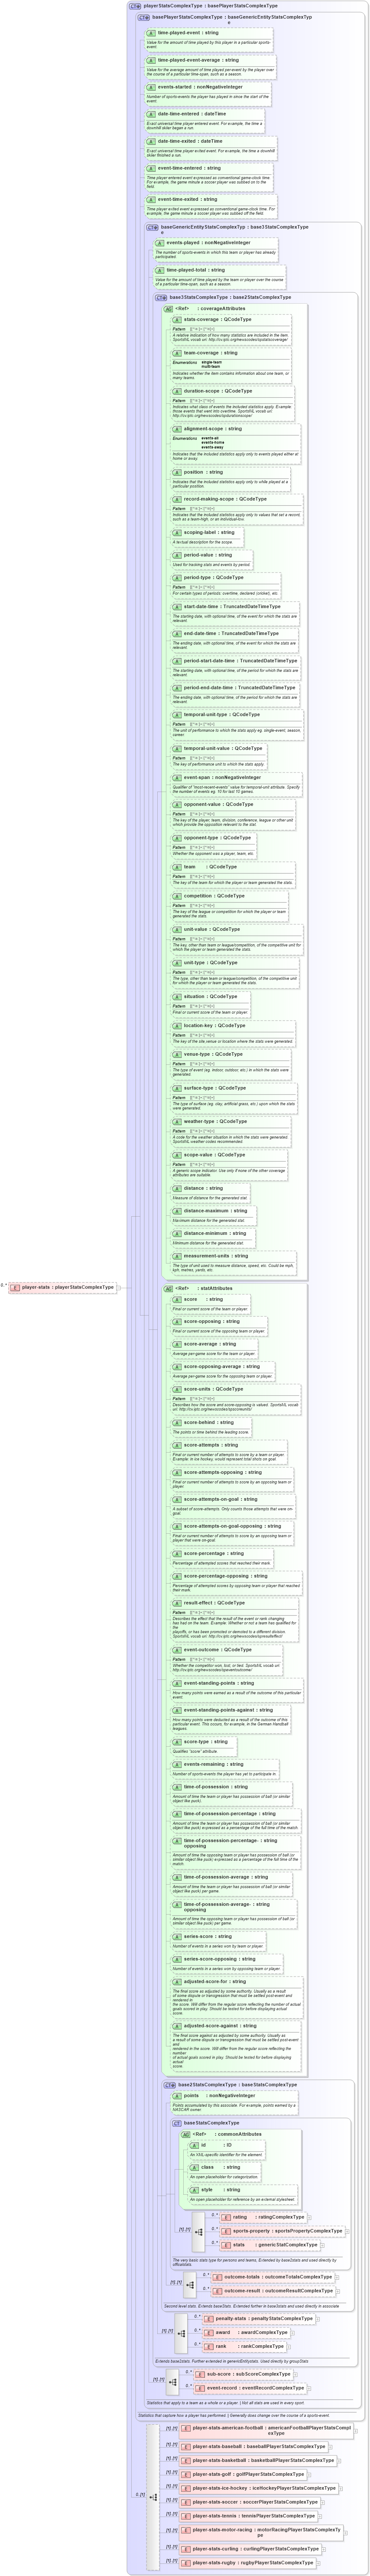Open the stats-coverage attribute link
The width and height of the screenshot is (370, 2576).
(x=201, y=320)
